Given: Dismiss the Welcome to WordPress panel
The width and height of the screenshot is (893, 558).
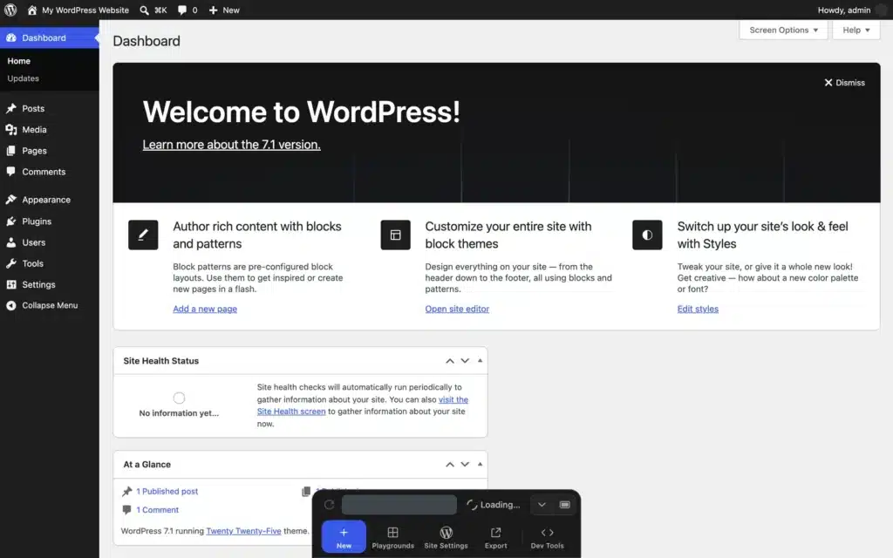Looking at the screenshot, I should coord(844,83).
